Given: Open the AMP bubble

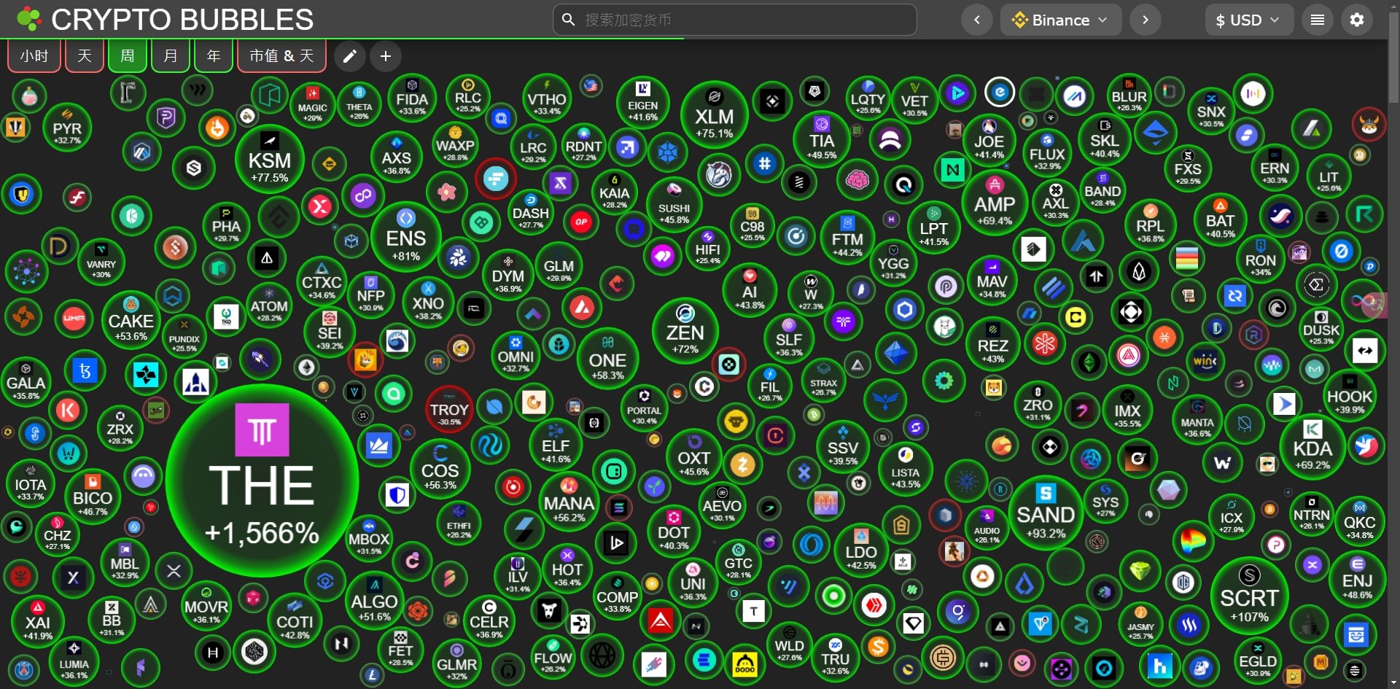Looking at the screenshot, I should coord(995,203).
